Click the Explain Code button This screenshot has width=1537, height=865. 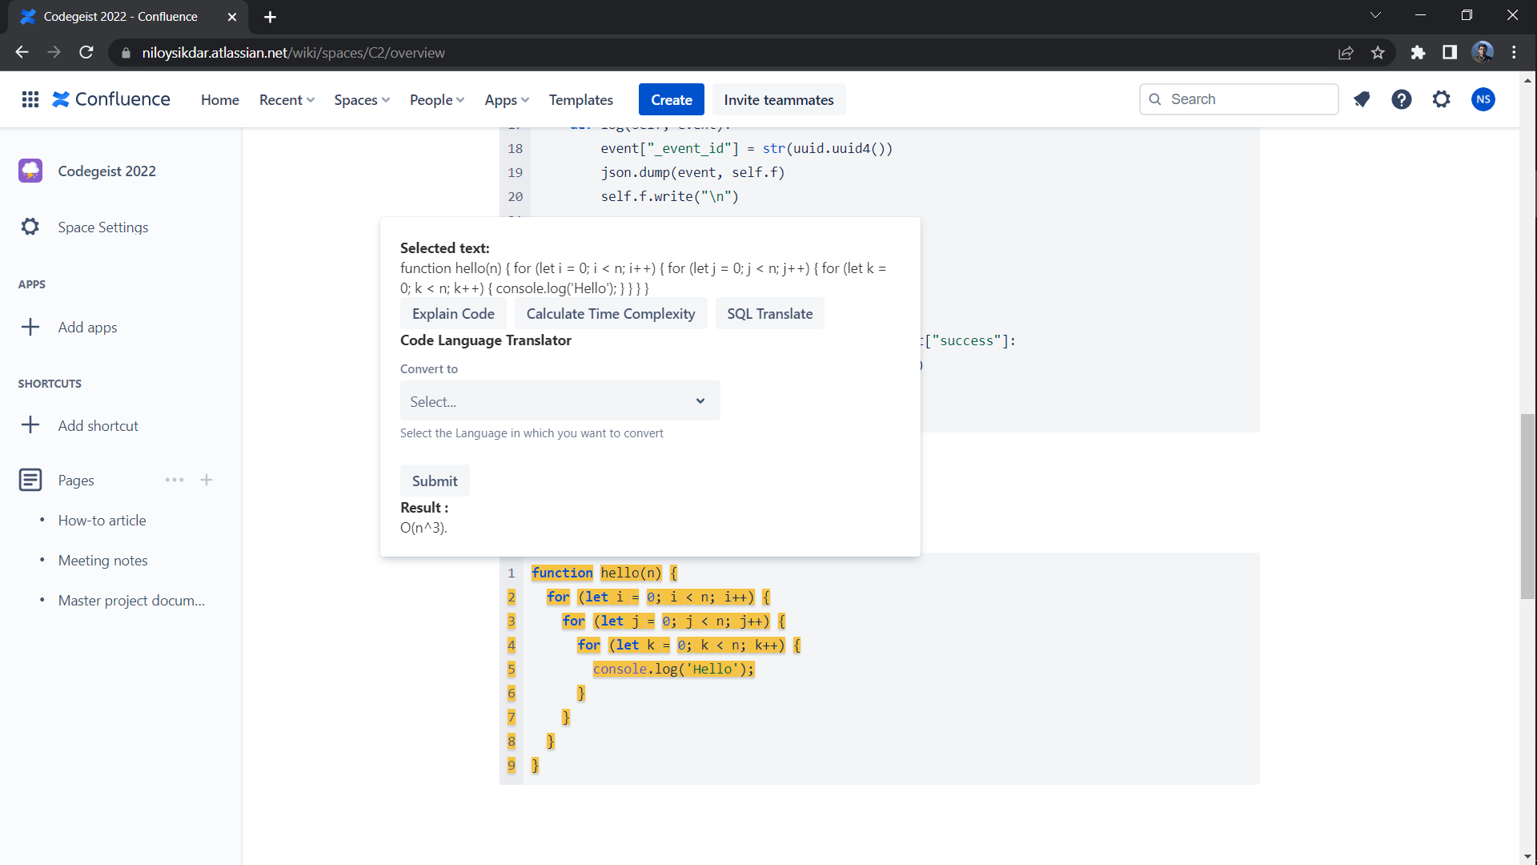[453, 314]
